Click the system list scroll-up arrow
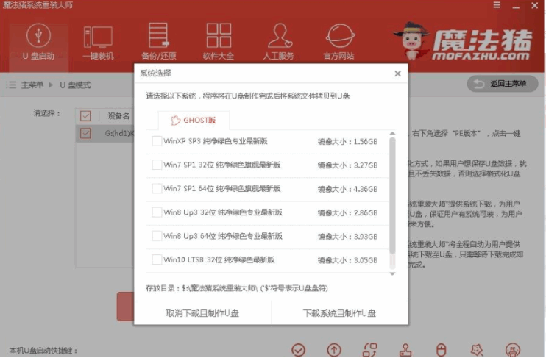Screen dimensions: 546x358 point(392,134)
